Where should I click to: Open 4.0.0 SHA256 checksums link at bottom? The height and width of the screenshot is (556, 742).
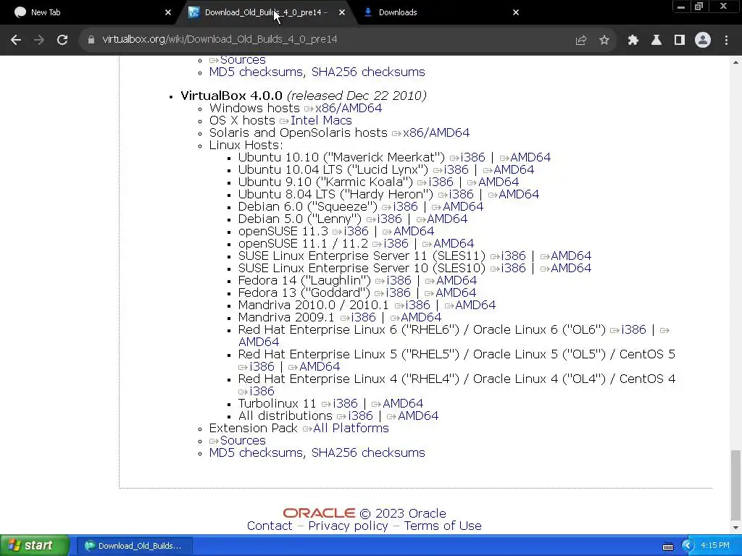[x=368, y=452]
